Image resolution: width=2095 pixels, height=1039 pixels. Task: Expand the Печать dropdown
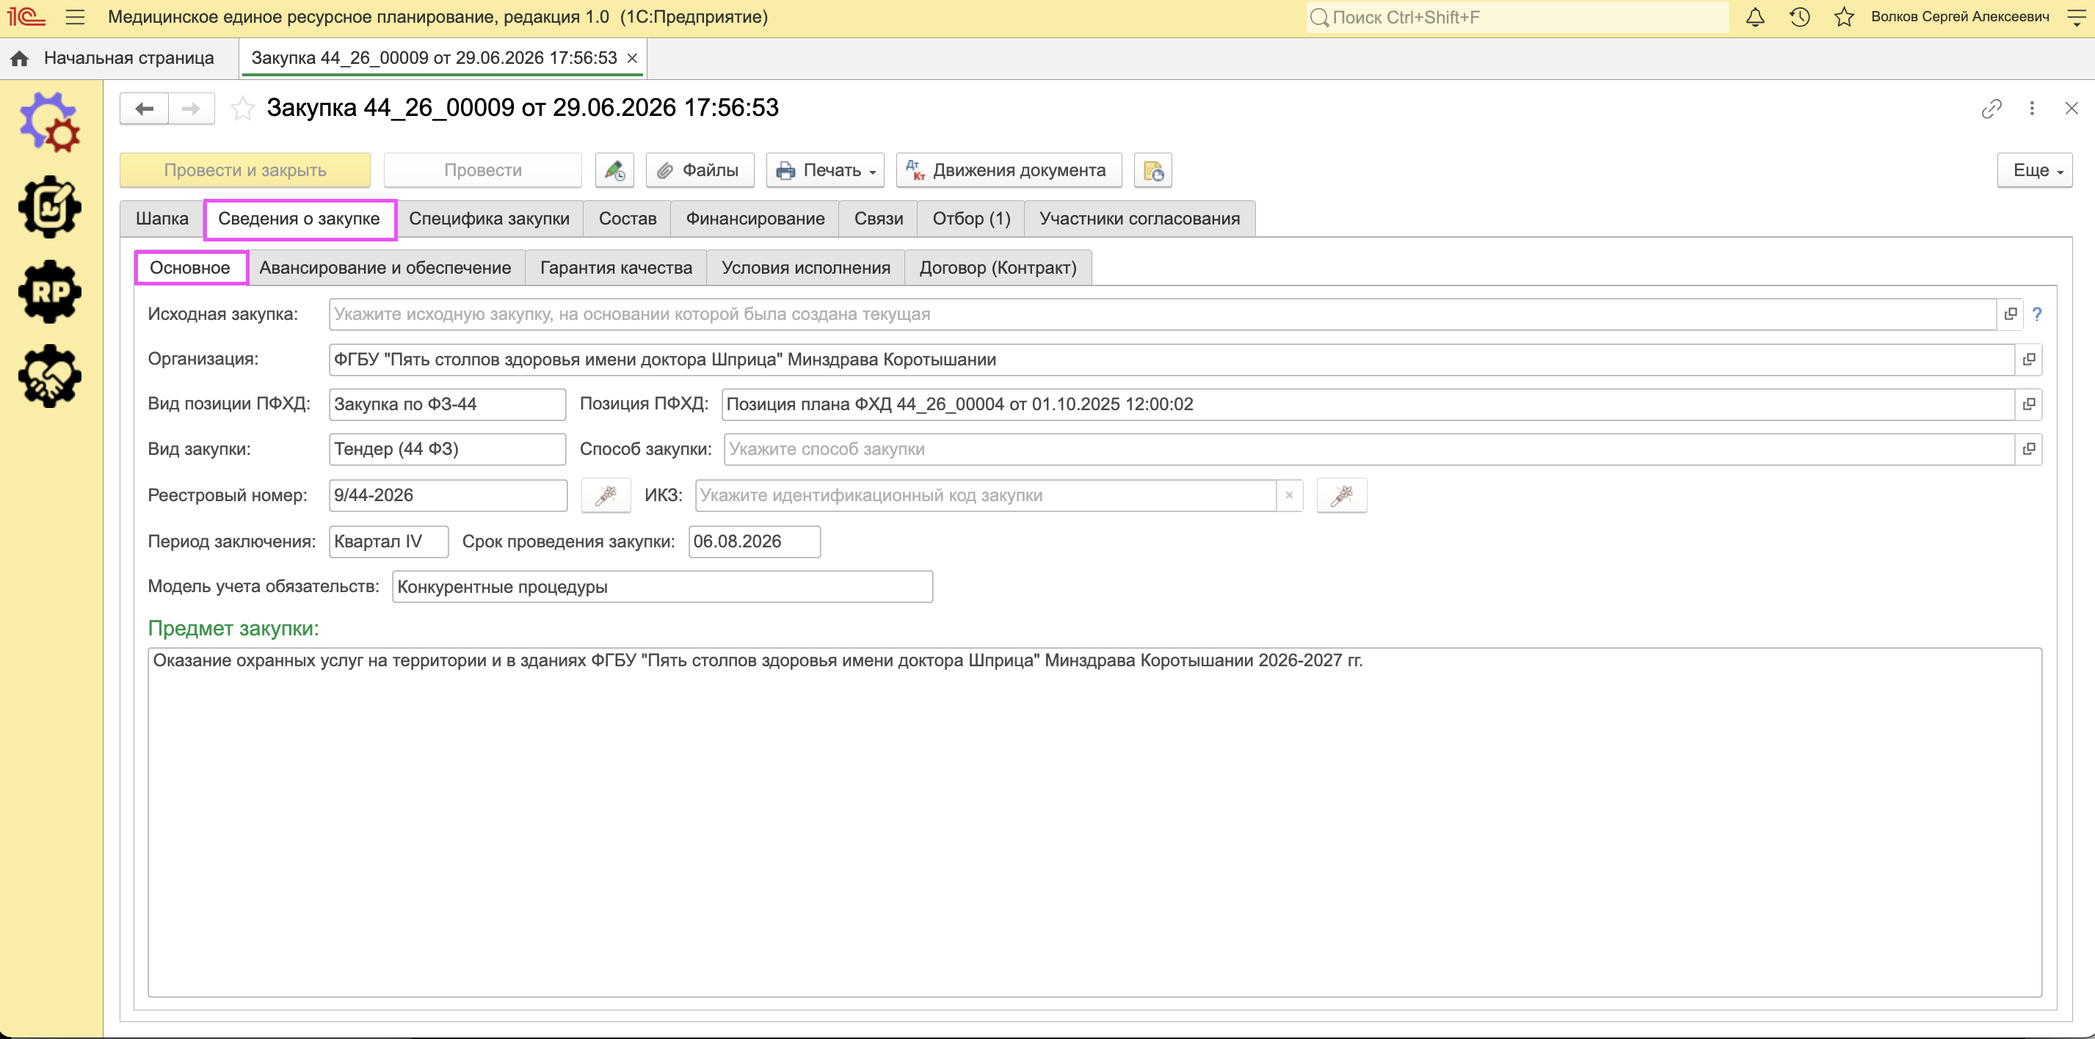coord(826,171)
